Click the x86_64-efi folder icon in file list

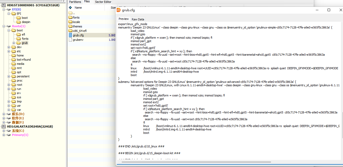(x=70, y=31)
